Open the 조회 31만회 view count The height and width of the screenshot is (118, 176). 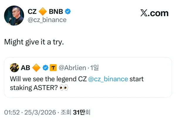pos(77,112)
